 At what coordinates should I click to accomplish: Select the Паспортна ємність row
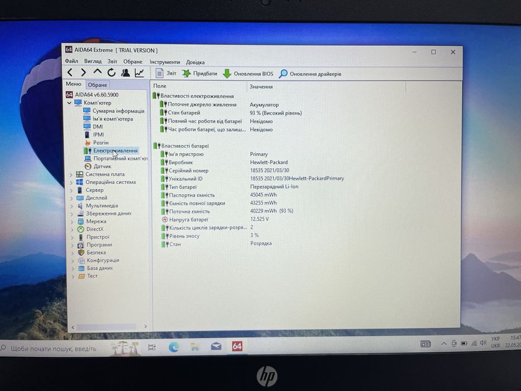tap(219, 195)
